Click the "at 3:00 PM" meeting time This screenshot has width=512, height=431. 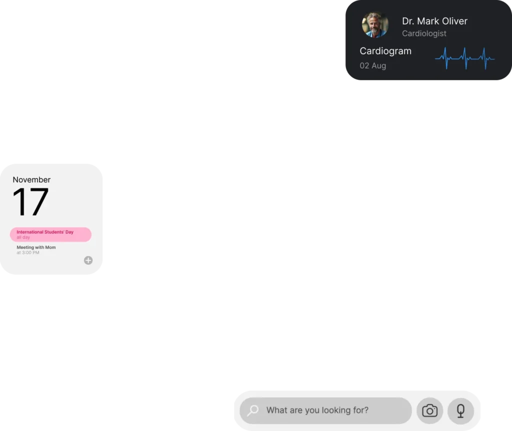click(28, 253)
